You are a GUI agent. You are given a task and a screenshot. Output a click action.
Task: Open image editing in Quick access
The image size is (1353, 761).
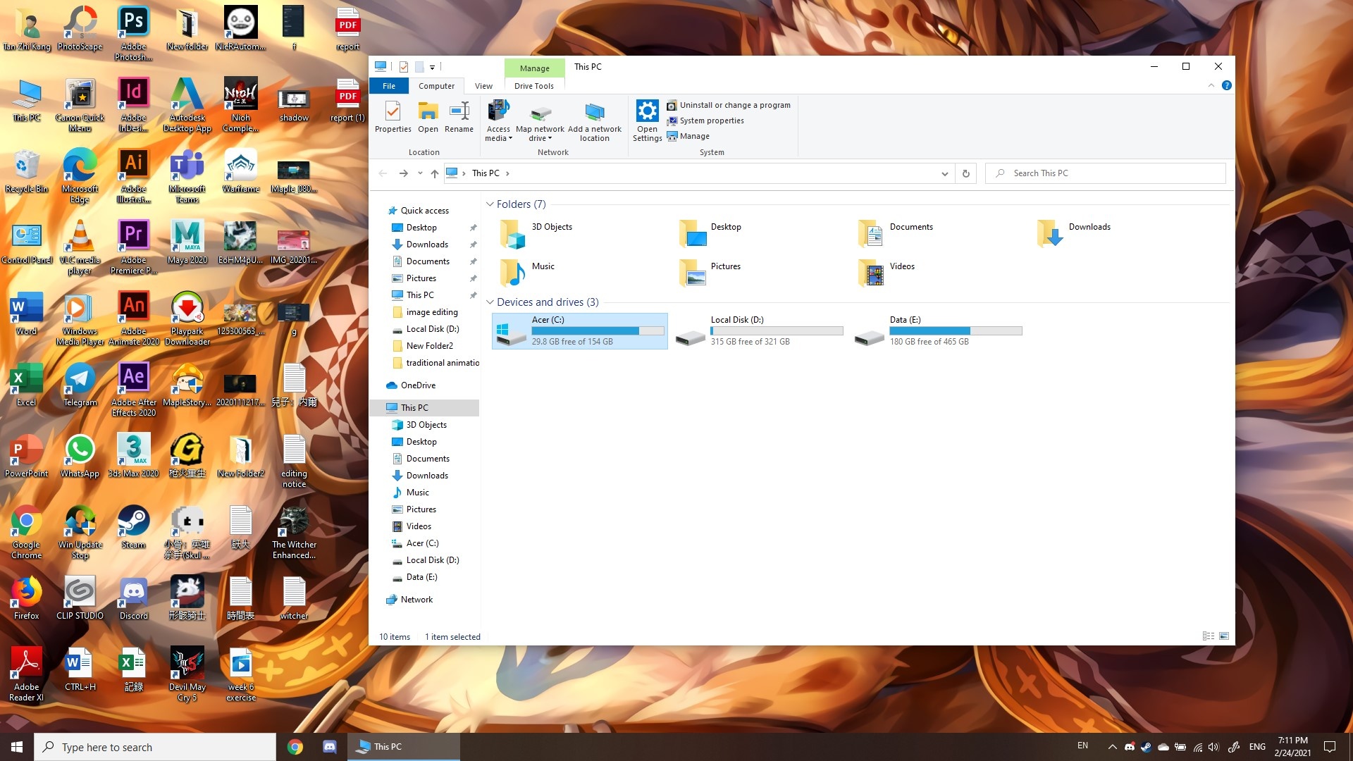(431, 312)
